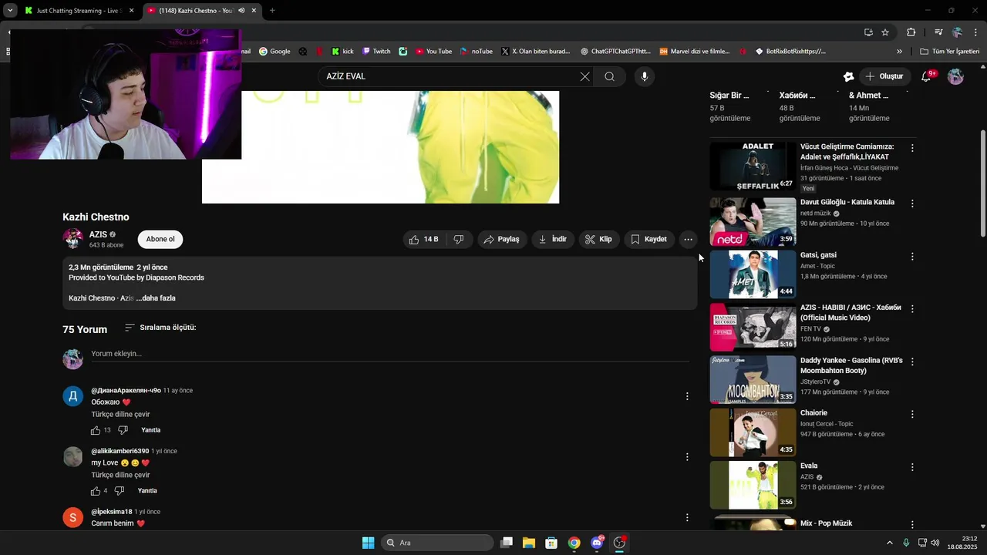Open Discord from the taskbar
Screen dimensions: 987x555
pyautogui.click(x=597, y=543)
